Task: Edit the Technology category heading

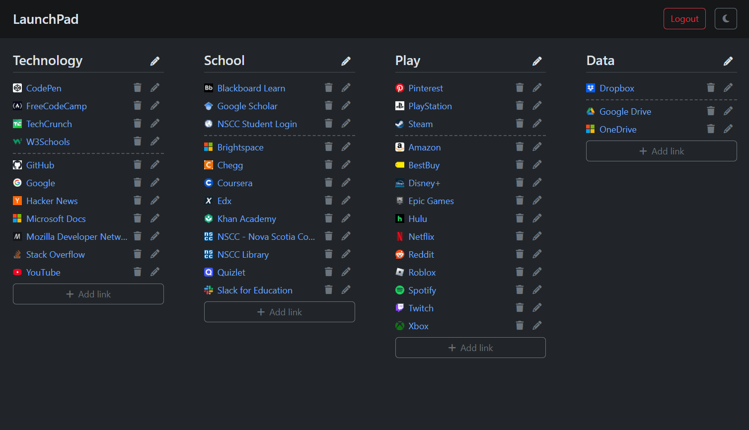Action: point(155,61)
